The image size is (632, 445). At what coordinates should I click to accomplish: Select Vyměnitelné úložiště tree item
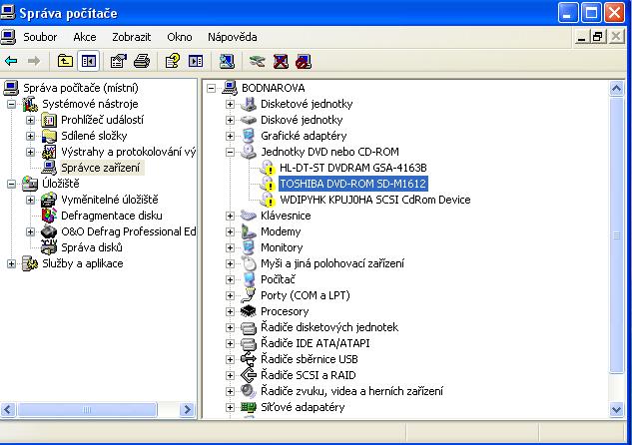point(110,200)
